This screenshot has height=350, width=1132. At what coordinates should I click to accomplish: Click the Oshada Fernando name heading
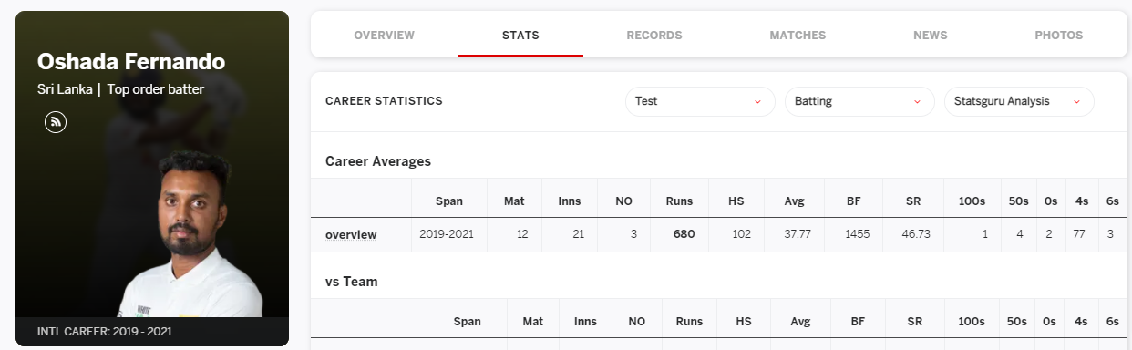point(131,62)
